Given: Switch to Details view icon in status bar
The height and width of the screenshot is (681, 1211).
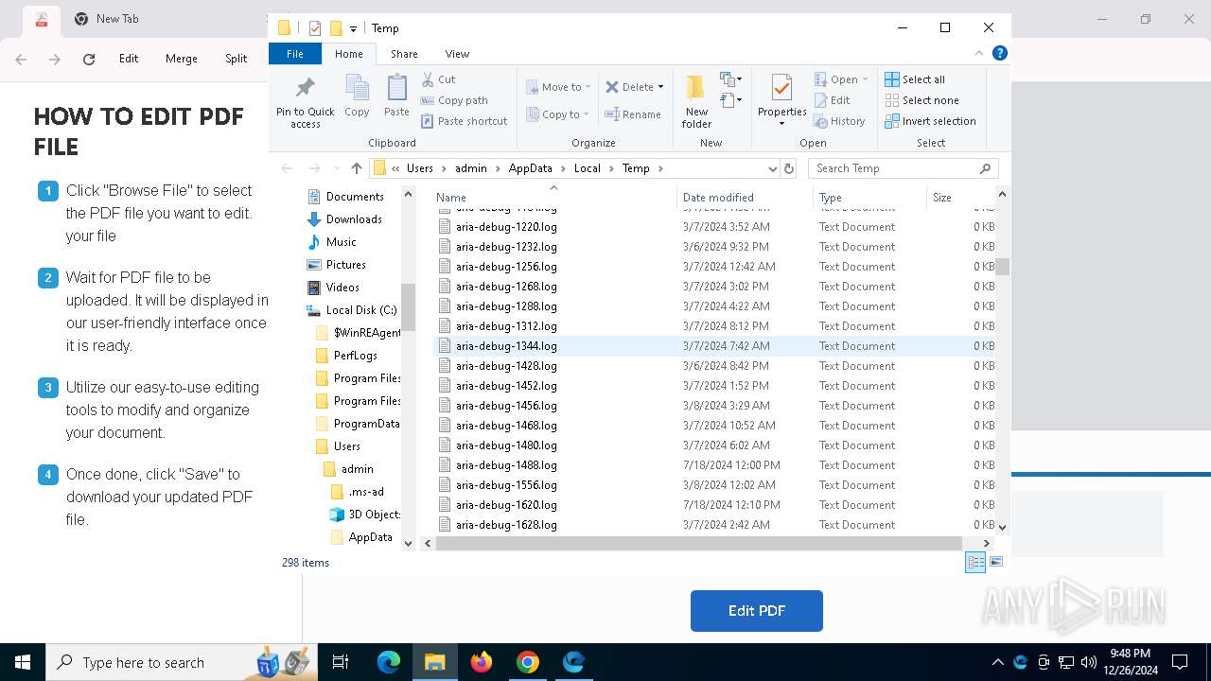Looking at the screenshot, I should (x=975, y=562).
